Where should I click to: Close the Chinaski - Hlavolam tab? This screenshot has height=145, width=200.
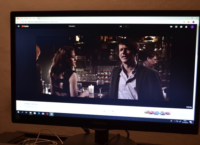[36, 19]
